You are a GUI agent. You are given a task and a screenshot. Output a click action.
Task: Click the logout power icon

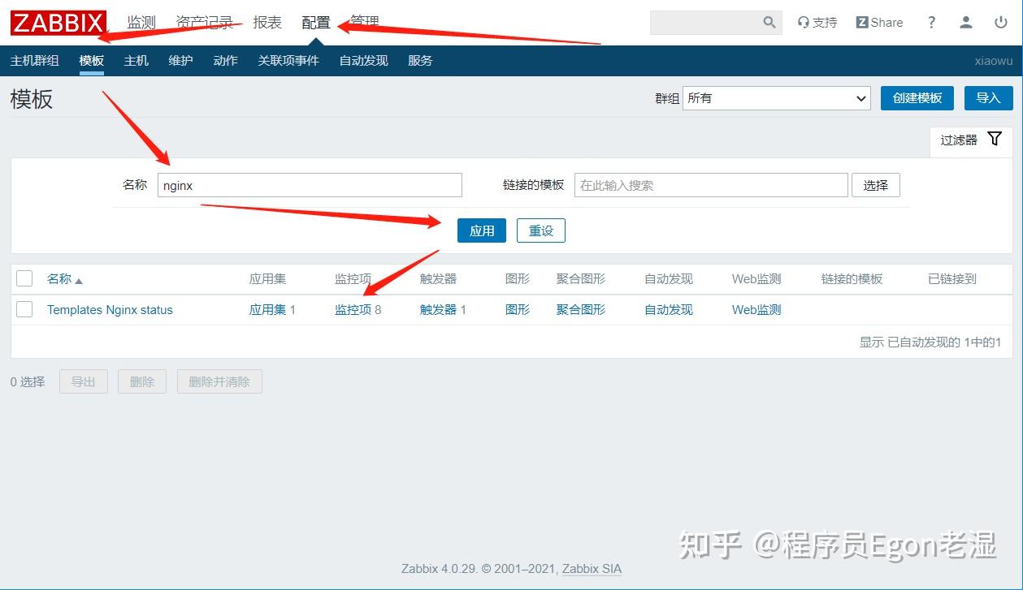(1001, 23)
